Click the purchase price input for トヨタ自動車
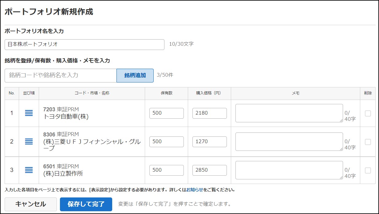The height and width of the screenshot is (214, 379). click(209, 113)
